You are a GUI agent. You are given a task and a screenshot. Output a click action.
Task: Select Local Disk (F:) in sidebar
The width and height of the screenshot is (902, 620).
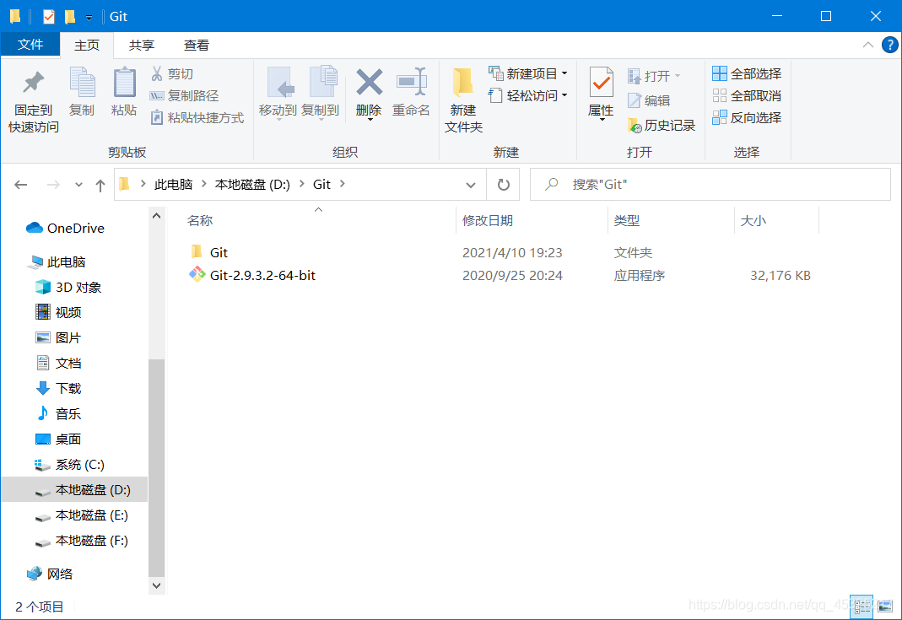coord(82,541)
